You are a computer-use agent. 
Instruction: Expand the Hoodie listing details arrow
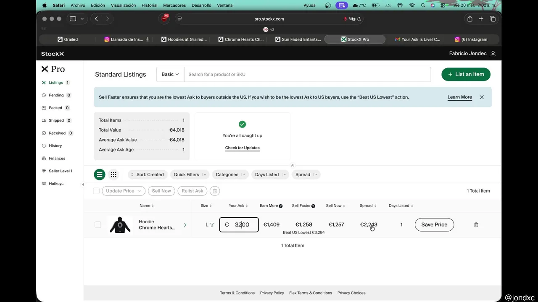click(185, 225)
